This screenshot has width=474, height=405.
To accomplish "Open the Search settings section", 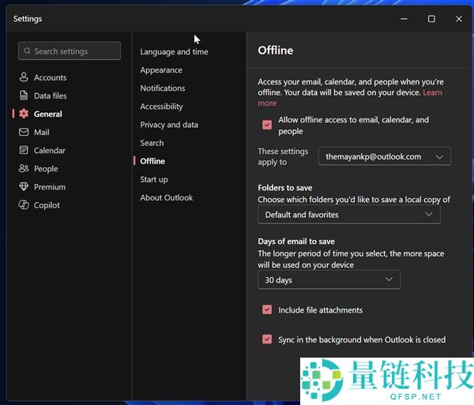I will (152, 143).
